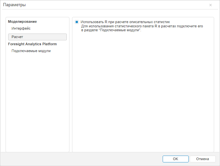Click empty space in the left navigation panel

click(x=37, y=104)
